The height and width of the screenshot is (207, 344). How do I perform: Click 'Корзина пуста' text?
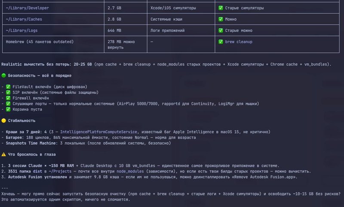tap(27, 109)
